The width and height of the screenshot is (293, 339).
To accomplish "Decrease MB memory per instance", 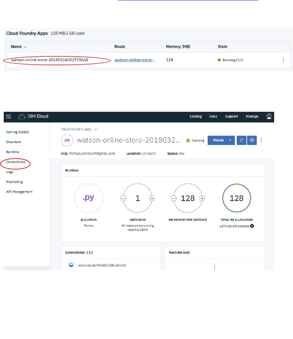I will coord(174,198).
